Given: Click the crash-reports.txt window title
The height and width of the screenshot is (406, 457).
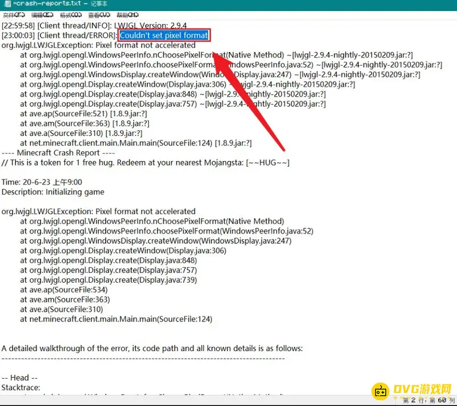Looking at the screenshot, I should (46, 4).
